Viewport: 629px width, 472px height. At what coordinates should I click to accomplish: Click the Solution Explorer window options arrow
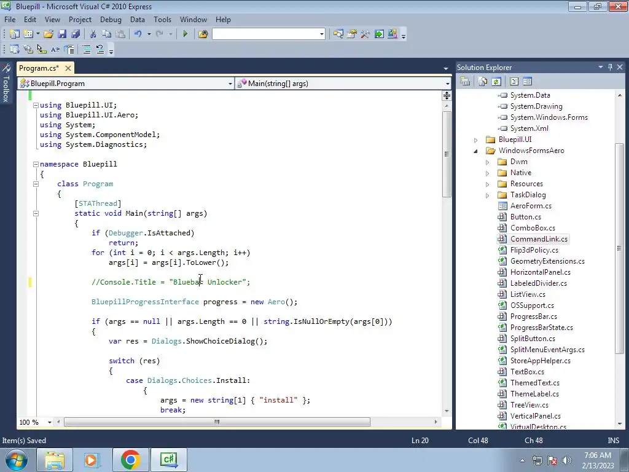point(601,67)
